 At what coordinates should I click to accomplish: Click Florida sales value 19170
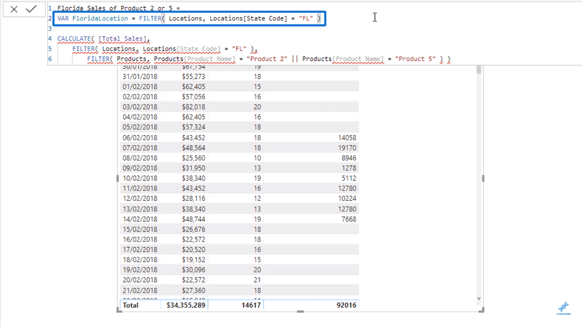click(347, 148)
